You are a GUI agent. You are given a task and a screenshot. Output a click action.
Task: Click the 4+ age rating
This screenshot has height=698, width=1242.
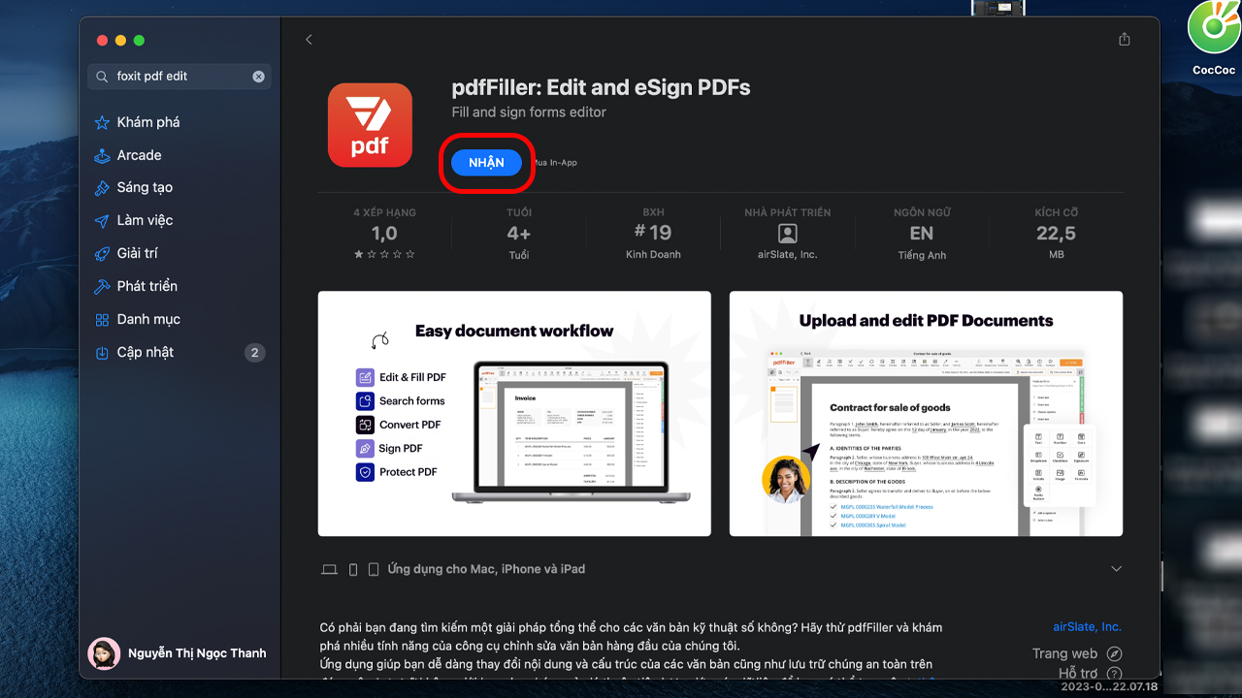click(519, 234)
